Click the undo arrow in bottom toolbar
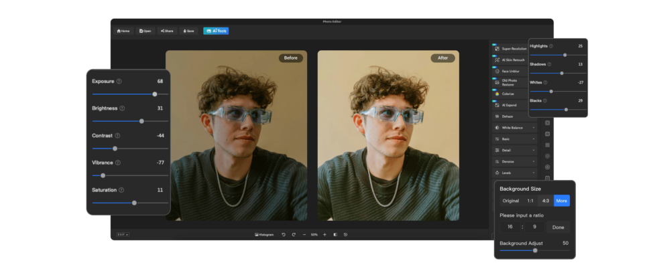 point(284,234)
